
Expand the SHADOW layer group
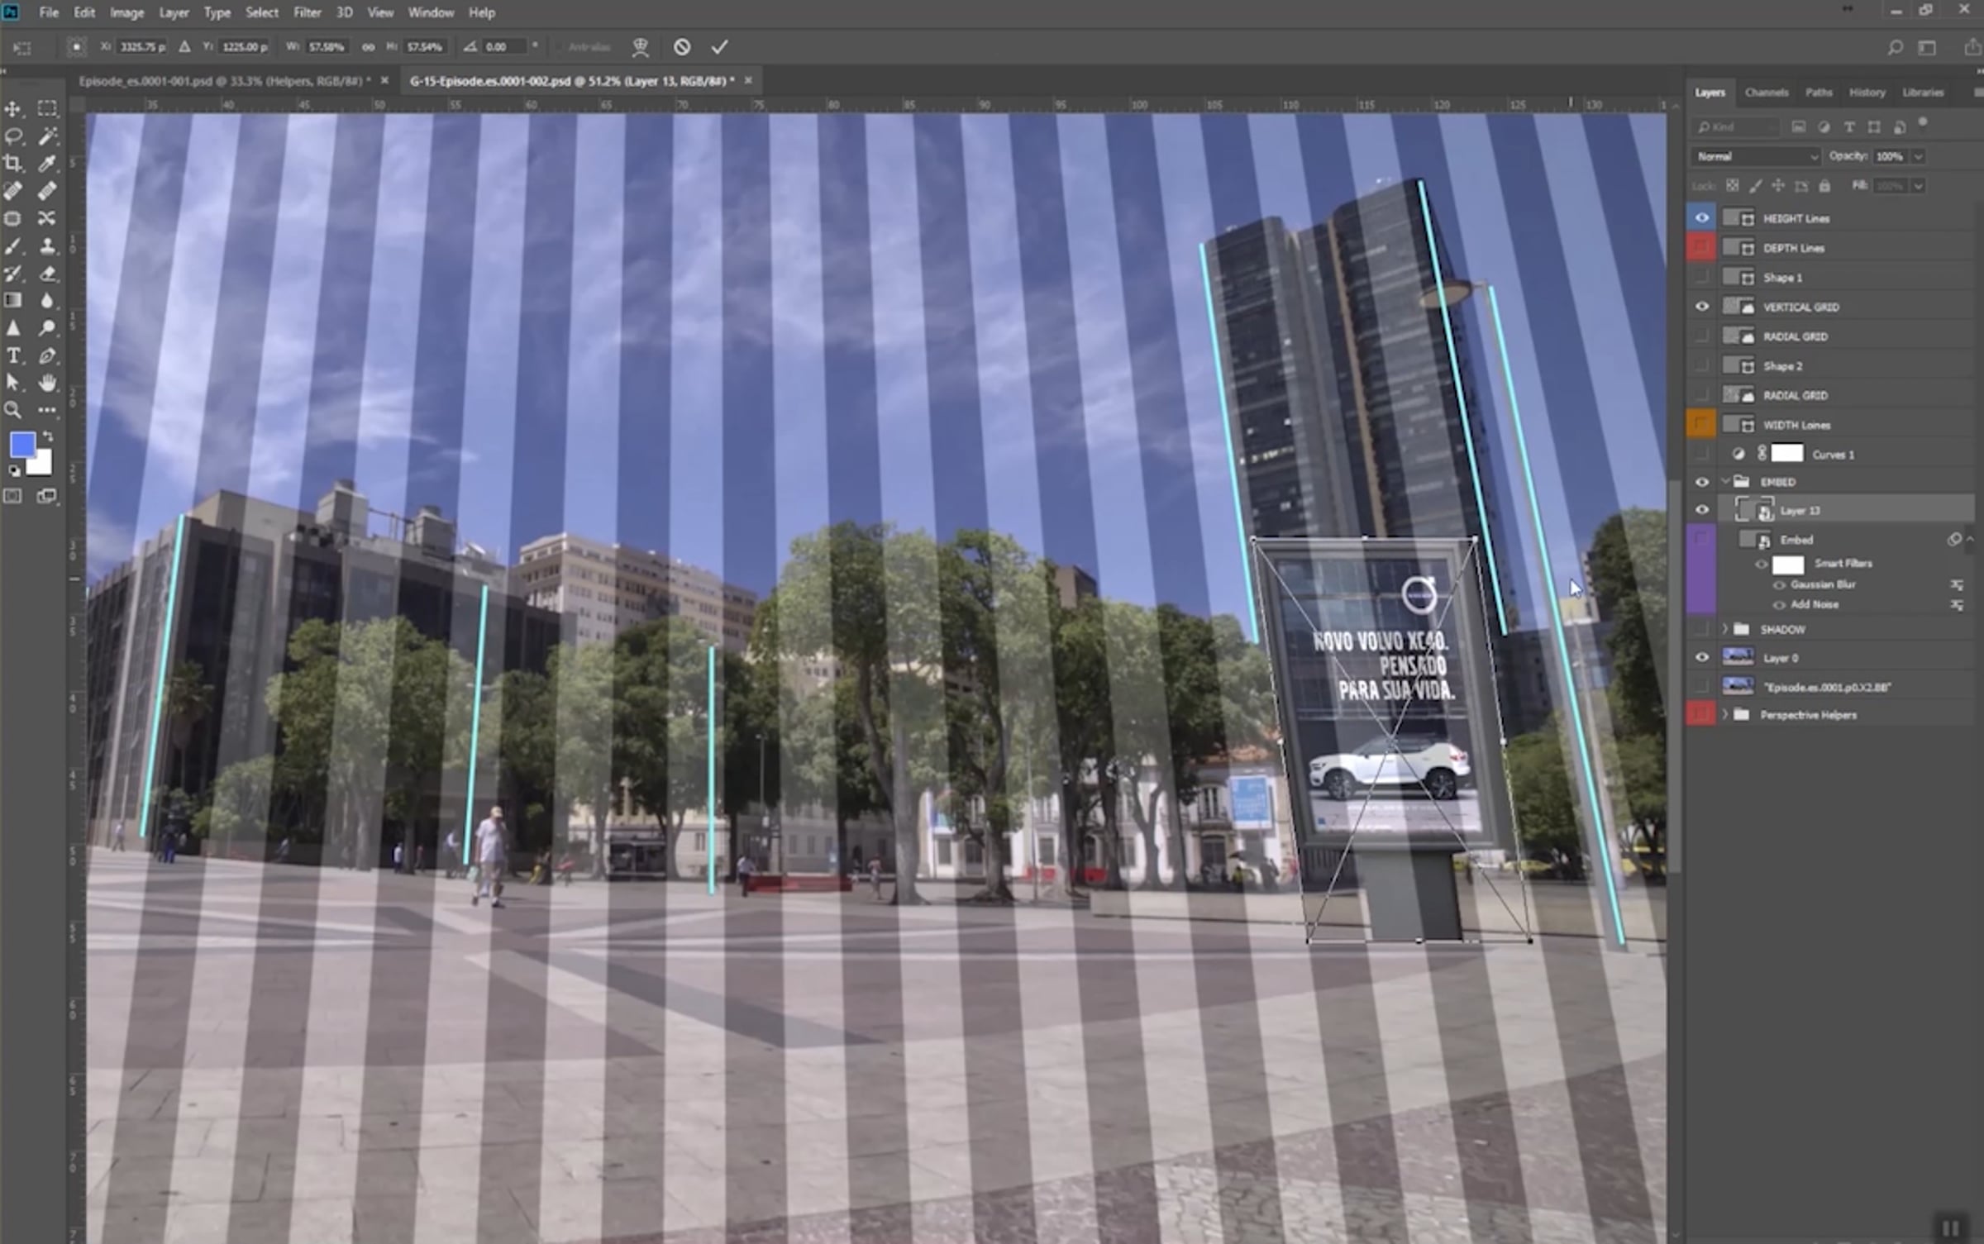click(x=1725, y=630)
